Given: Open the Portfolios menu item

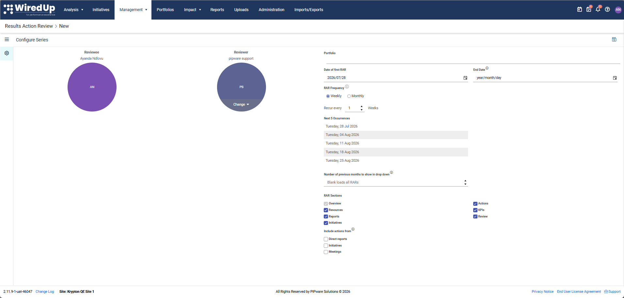Looking at the screenshot, I should click(165, 10).
